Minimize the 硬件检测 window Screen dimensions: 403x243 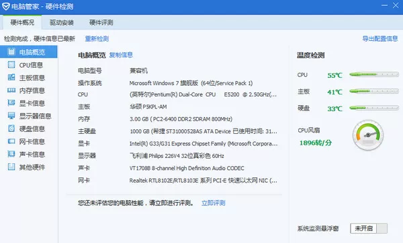[384, 5]
